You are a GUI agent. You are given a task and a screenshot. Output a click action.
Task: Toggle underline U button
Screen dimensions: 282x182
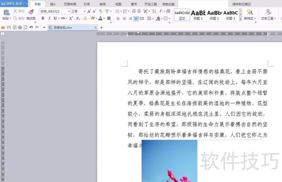click(55, 18)
